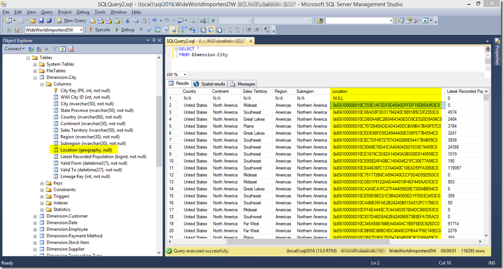
Task: Open the WideWorldImportersDW database dropdown
Action: point(81,30)
